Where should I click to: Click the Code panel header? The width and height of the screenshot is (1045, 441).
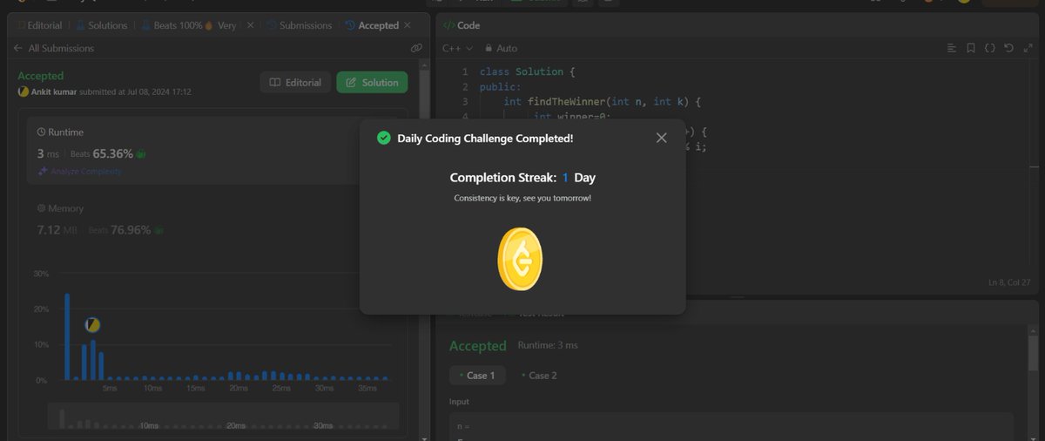coord(462,25)
